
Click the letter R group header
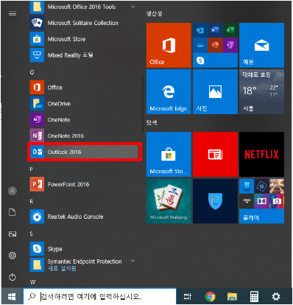(x=32, y=201)
